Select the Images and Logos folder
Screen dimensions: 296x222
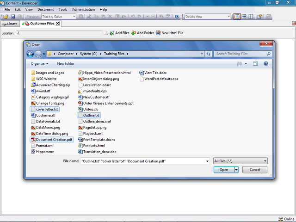47,73
